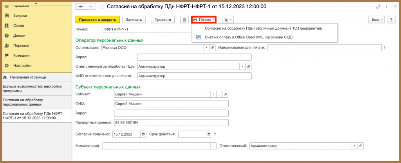
Task: Open Ответственный за обработку ПДн record icon
Action: pyautogui.click(x=248, y=66)
